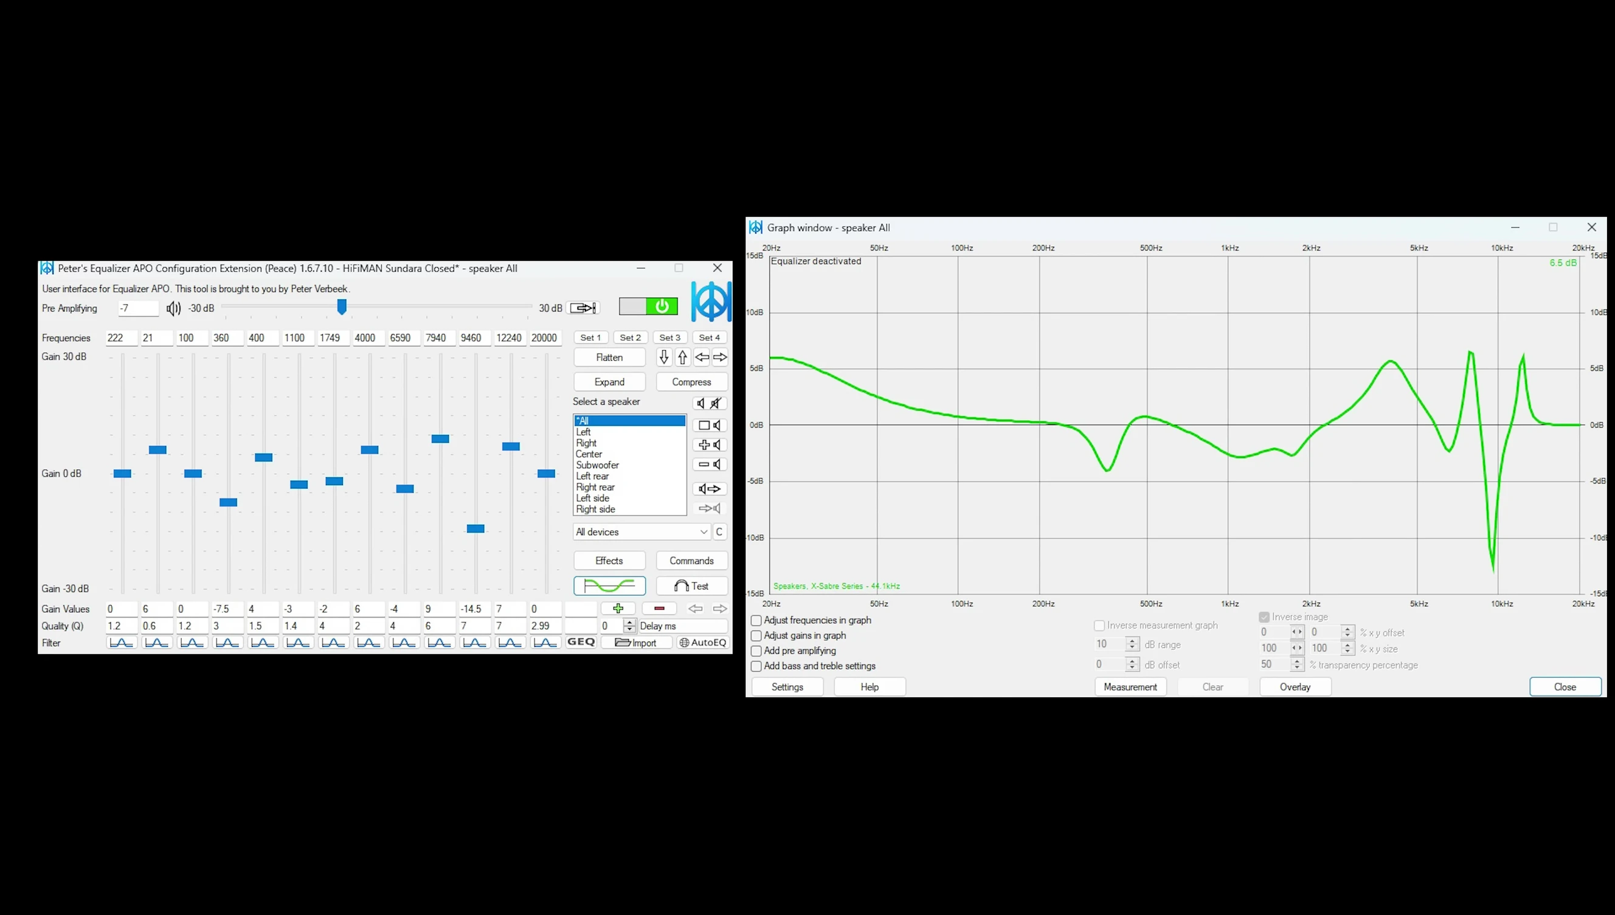Select the Set 3 preset tab
The image size is (1615, 915).
coord(670,337)
